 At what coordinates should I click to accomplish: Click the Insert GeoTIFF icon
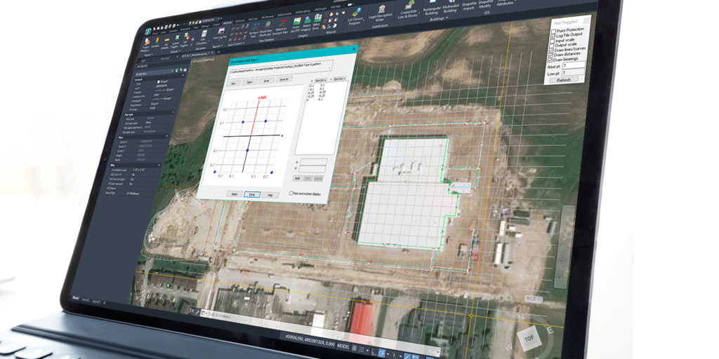point(296,25)
